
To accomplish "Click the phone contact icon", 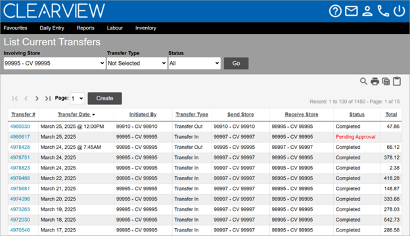I will pyautogui.click(x=383, y=11).
